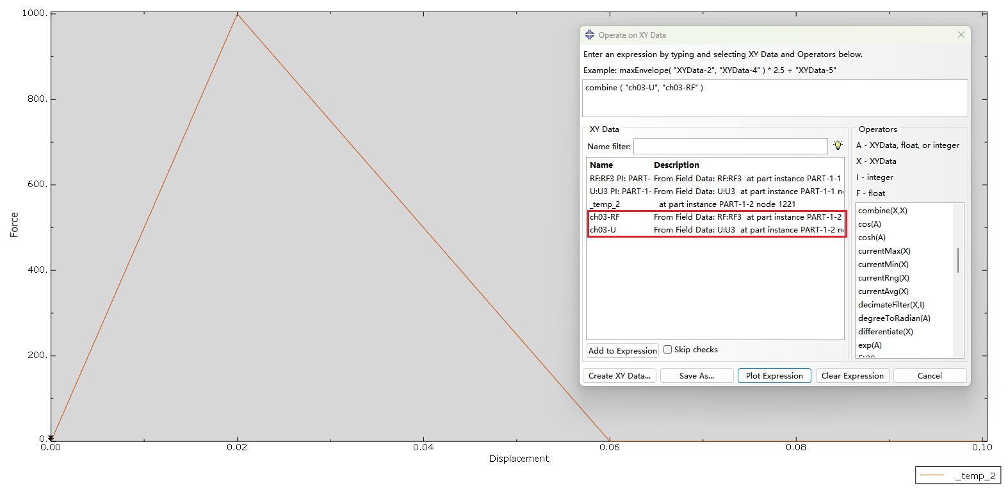
Task: Click the Operate on XY Data title icon
Action: click(x=590, y=35)
